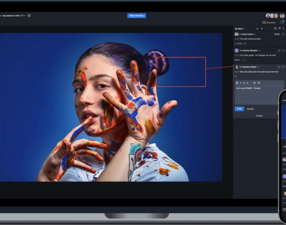
Task: Toggle underline in reply editor
Action: pos(244,83)
